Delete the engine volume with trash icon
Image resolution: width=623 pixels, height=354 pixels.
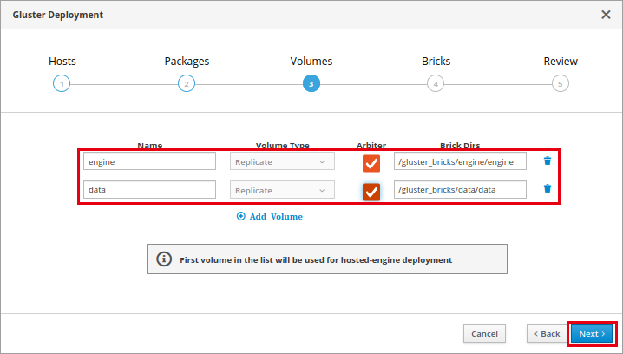tap(548, 161)
